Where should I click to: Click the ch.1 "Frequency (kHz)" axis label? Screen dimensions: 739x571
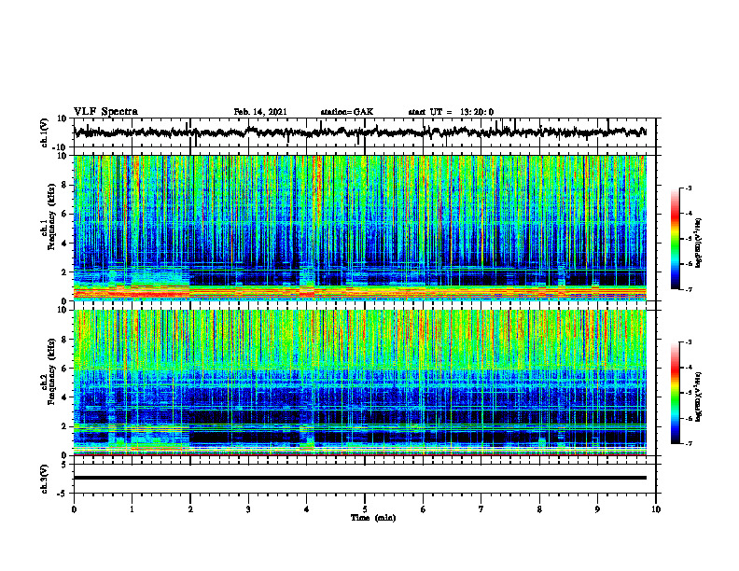tap(51, 216)
